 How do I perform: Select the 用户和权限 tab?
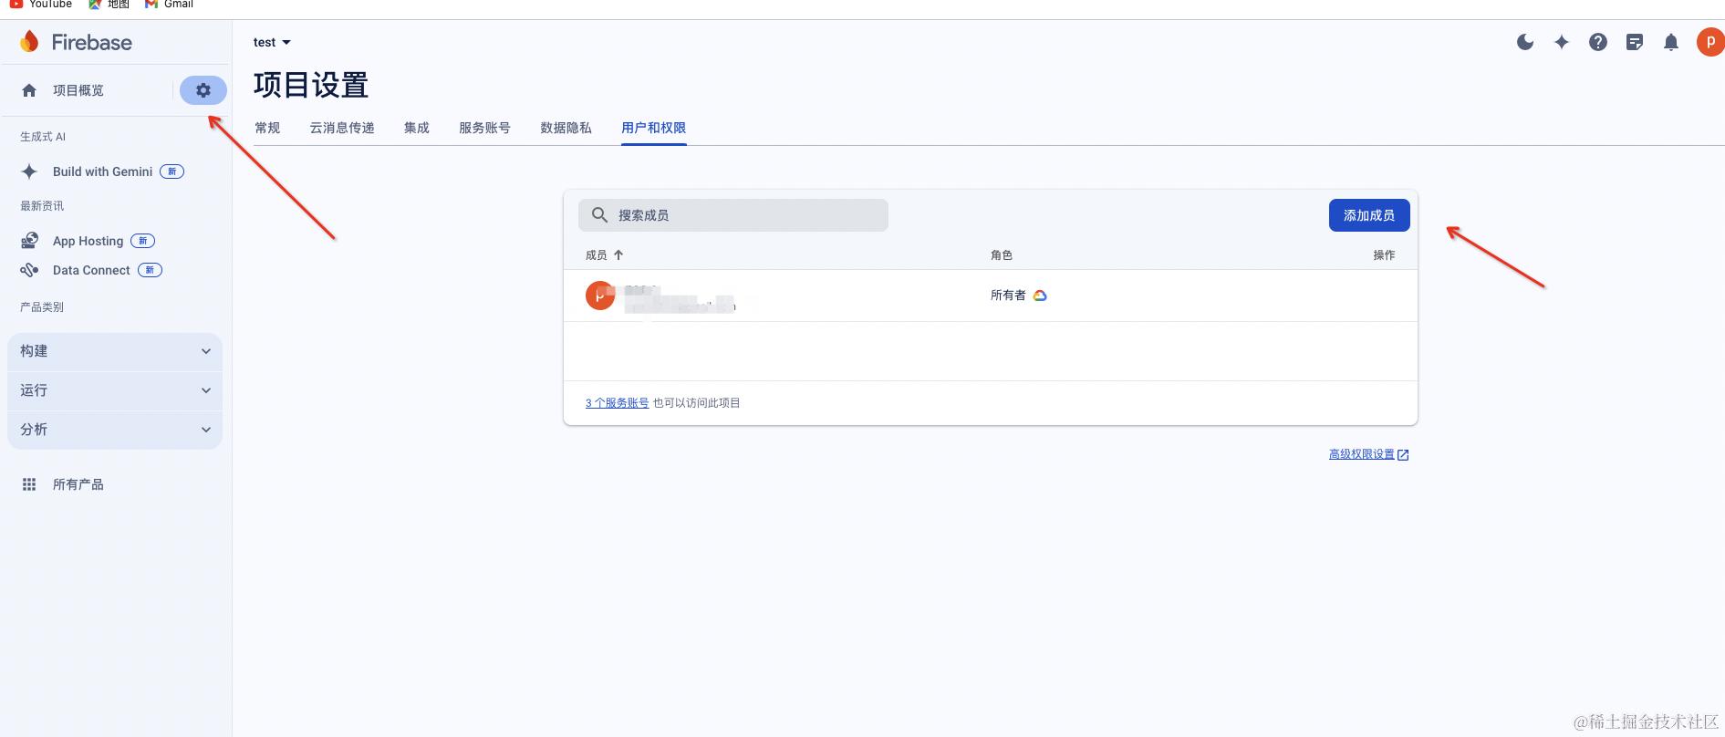[x=653, y=128]
